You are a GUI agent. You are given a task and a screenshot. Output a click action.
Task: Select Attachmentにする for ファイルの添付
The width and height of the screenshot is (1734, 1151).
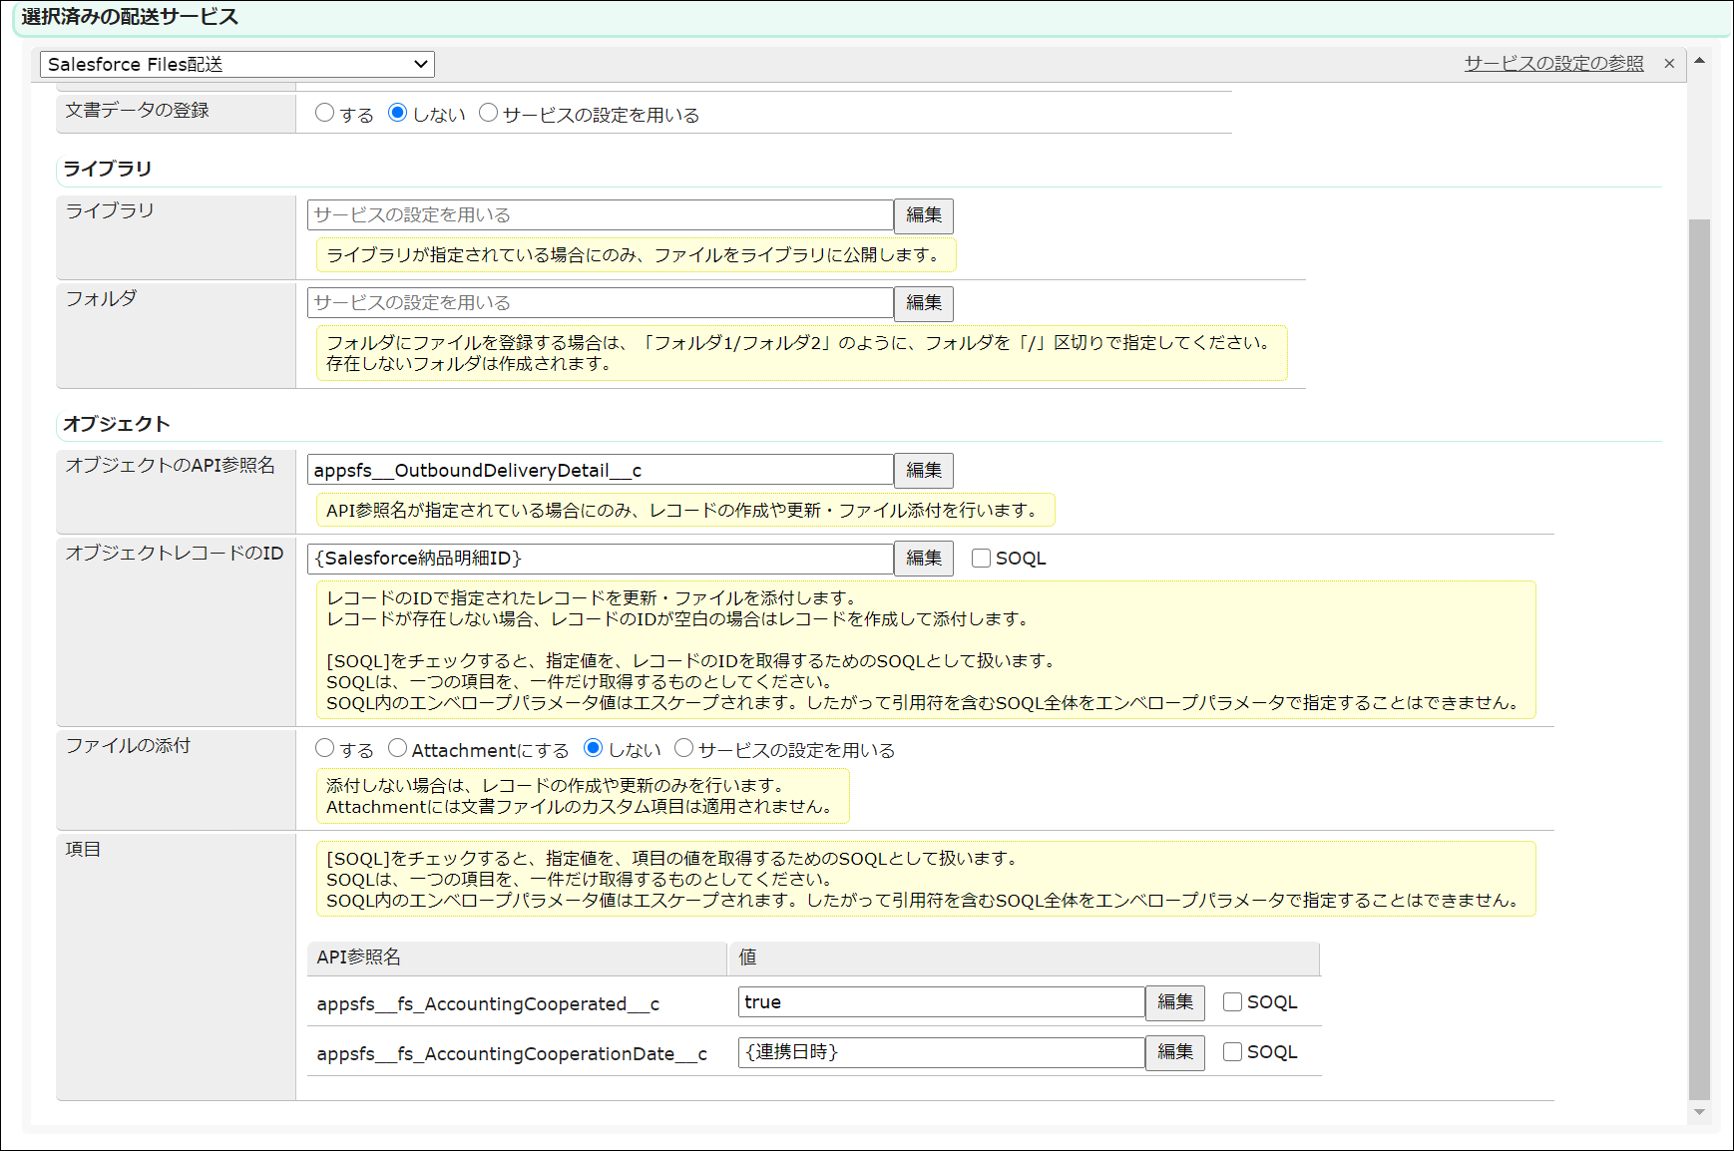tap(398, 748)
